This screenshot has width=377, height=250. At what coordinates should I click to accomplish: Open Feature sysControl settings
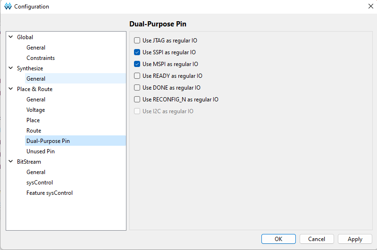50,193
